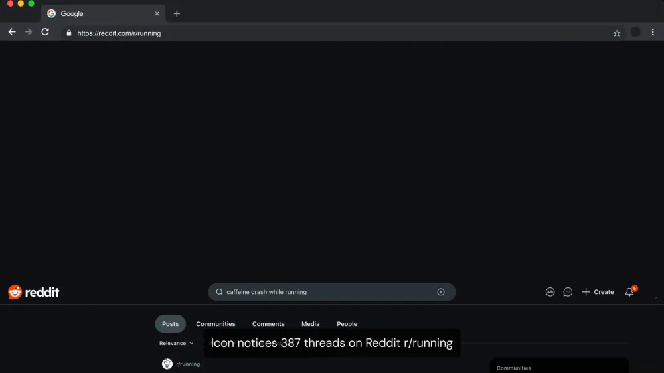Viewport: 664px width, 373px height.
Task: Click the Reddit search field
Action: pyautogui.click(x=331, y=292)
